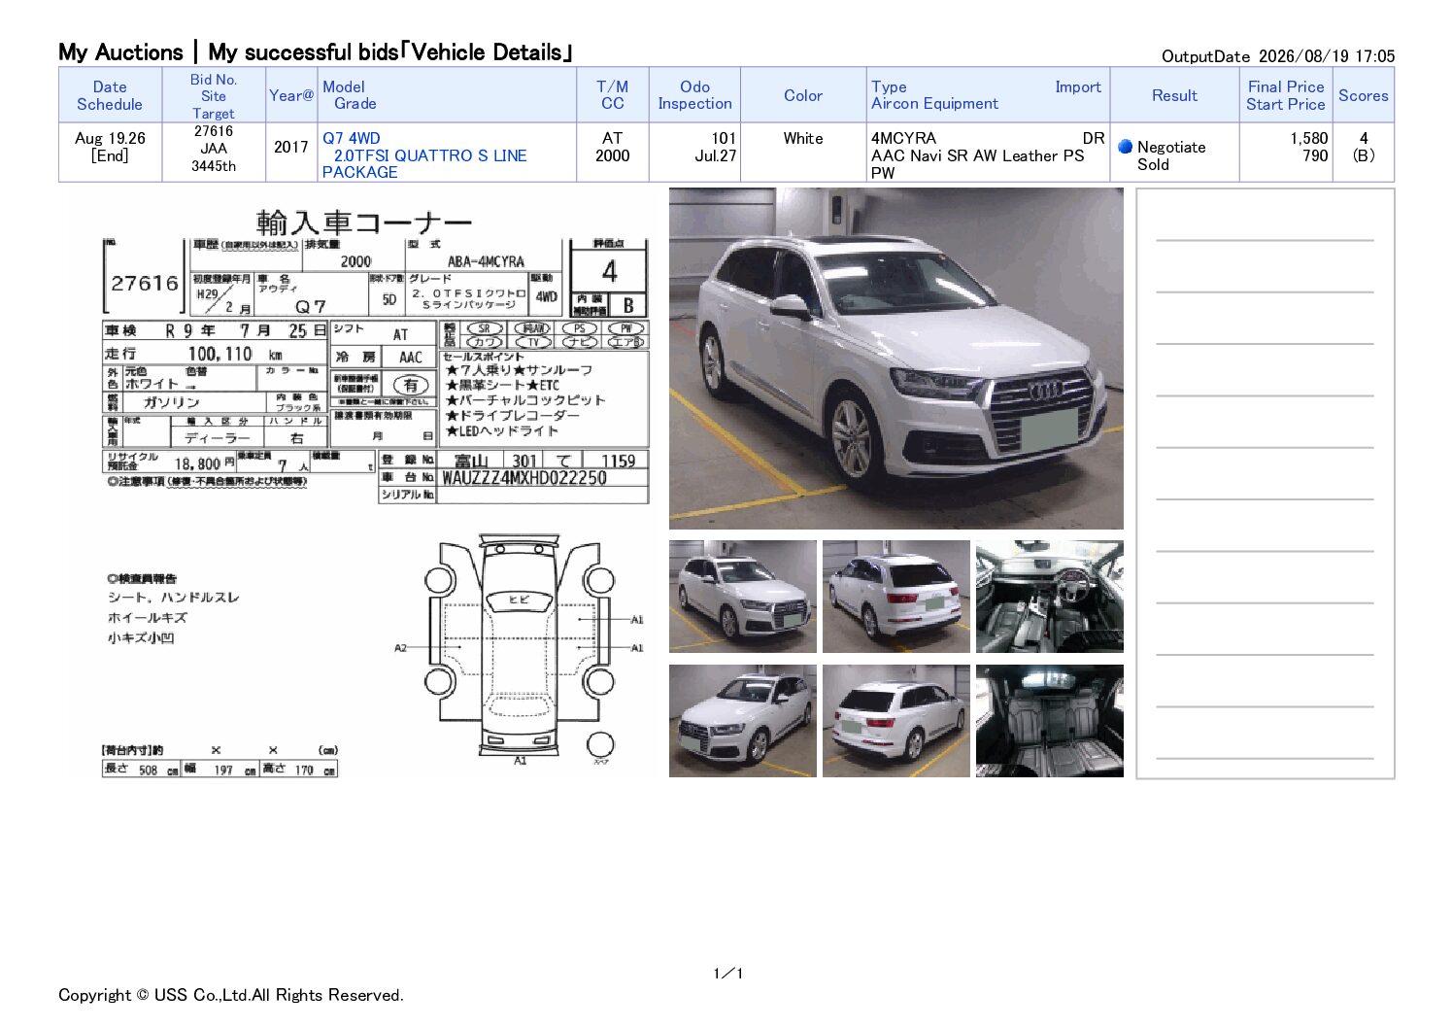Click the "Odo Inspection" column header
The width and height of the screenshot is (1452, 1028).
click(x=695, y=95)
